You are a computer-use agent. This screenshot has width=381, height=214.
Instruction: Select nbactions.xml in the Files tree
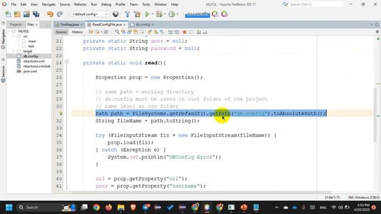[x=34, y=61]
